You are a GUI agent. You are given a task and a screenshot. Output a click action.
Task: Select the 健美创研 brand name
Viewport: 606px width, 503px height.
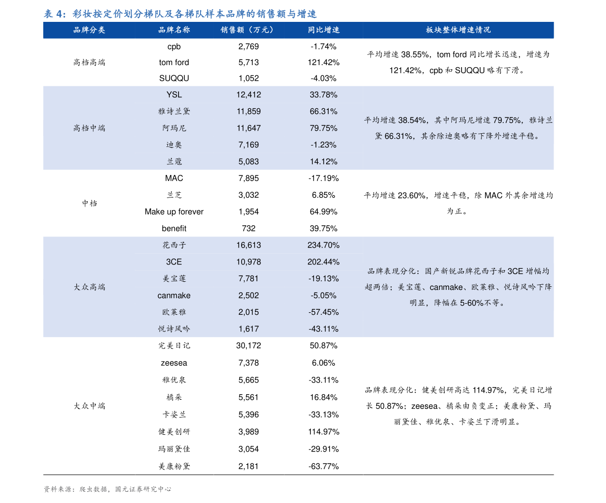point(174,432)
